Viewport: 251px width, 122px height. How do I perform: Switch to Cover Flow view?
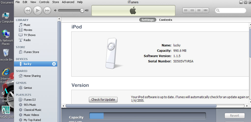205,10
